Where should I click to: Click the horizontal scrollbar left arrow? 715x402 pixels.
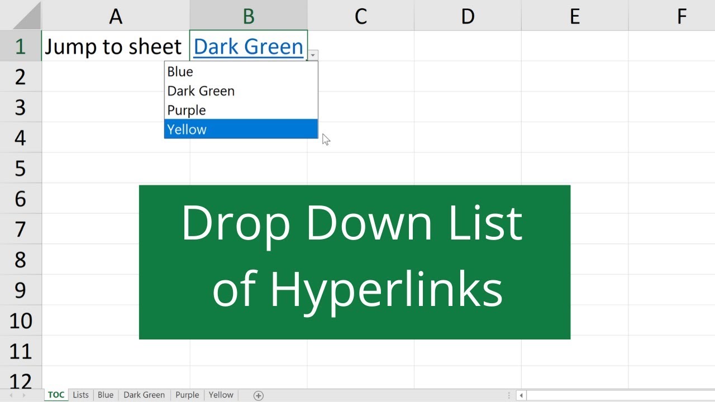click(520, 395)
